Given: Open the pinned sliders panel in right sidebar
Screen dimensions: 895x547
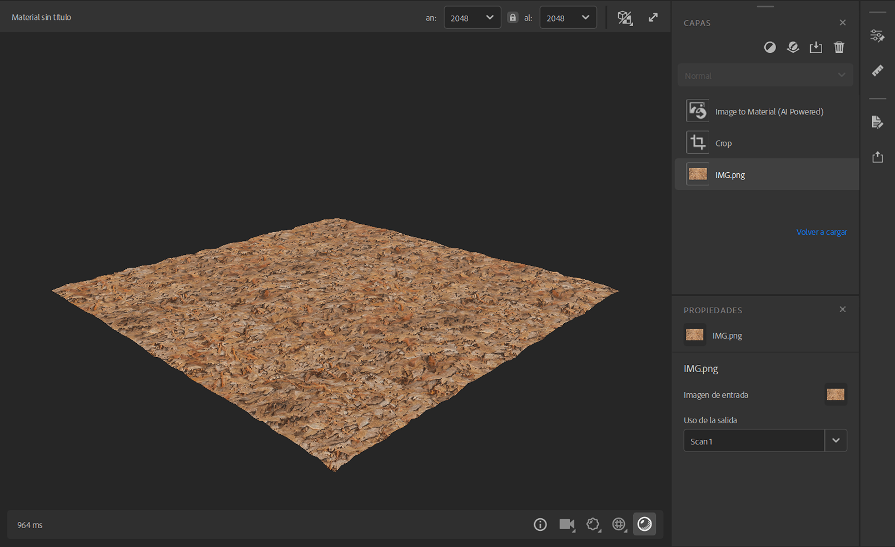Looking at the screenshot, I should [877, 36].
